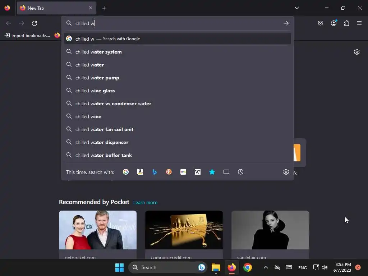Select suggestion 'chilled water pump'
The height and width of the screenshot is (276, 368).
[x=178, y=78]
